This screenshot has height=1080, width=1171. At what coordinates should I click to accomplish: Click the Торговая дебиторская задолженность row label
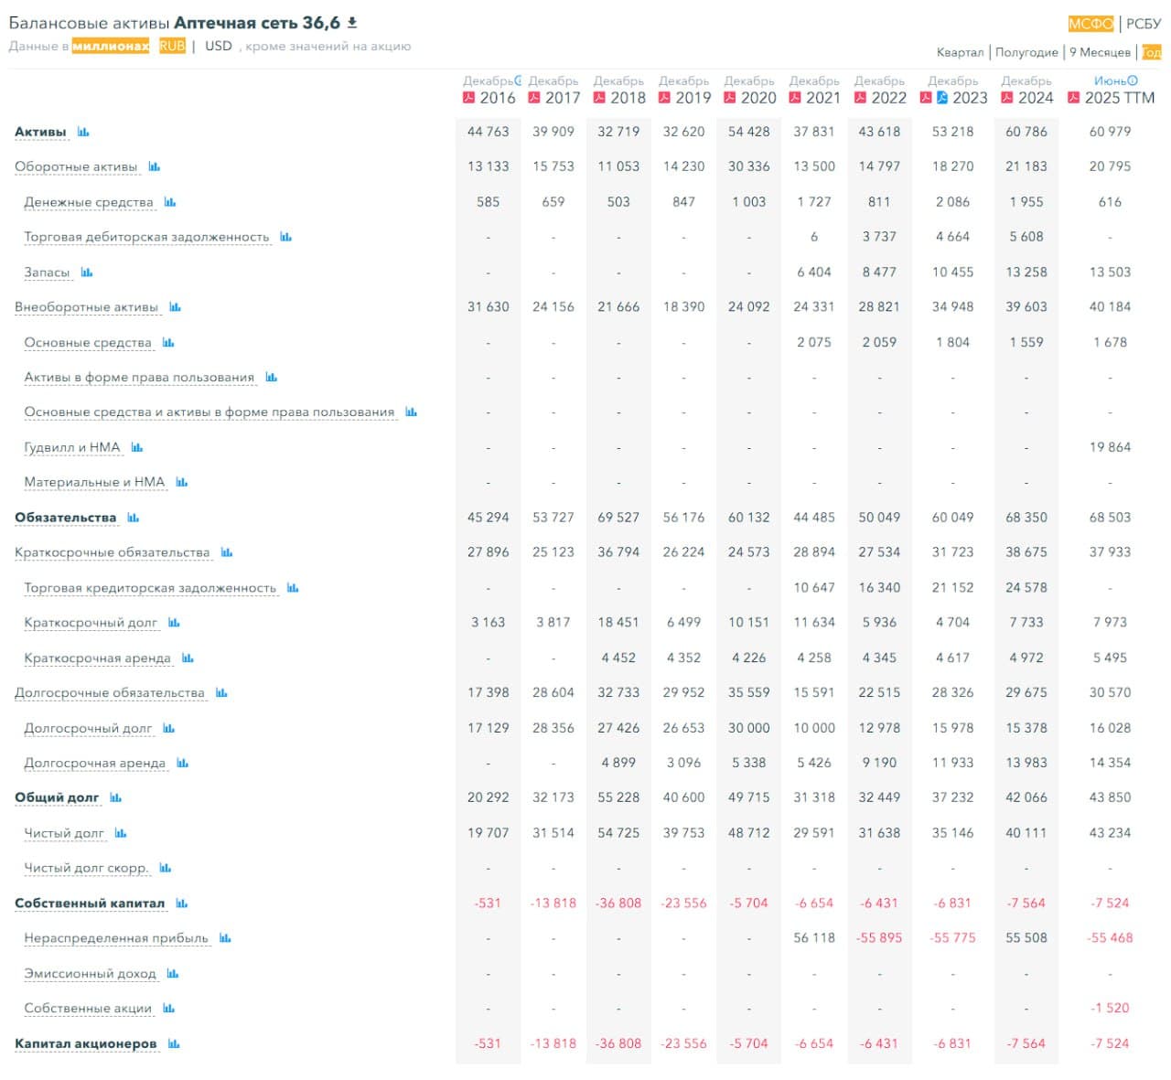pos(147,236)
